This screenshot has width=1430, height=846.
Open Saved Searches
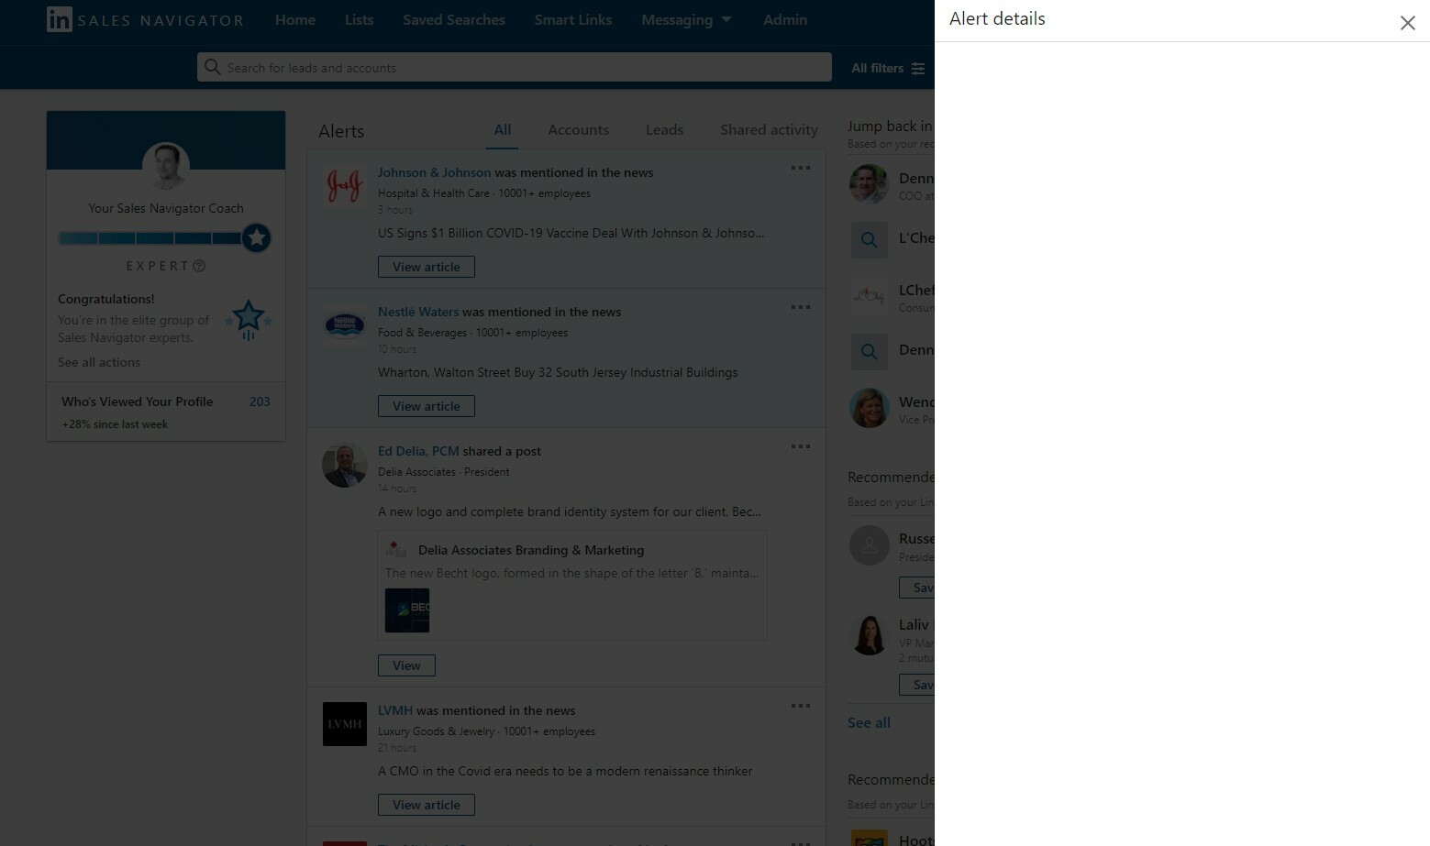click(x=454, y=19)
